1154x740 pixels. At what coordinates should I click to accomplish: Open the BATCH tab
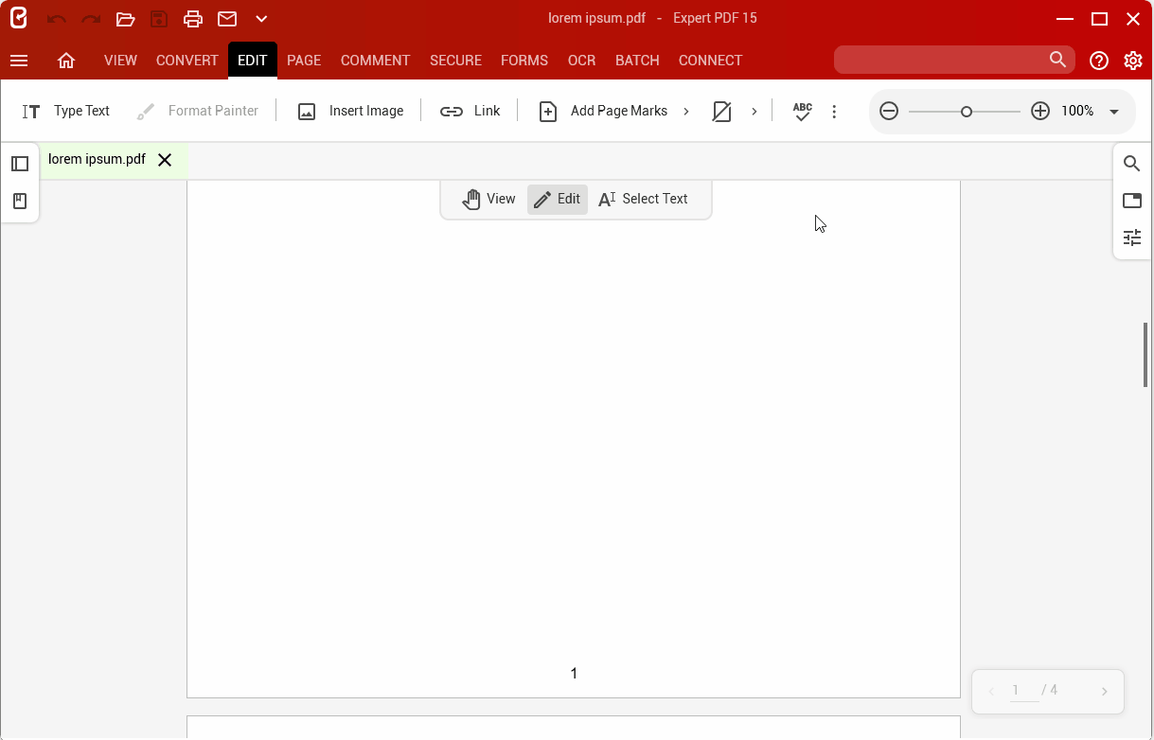click(637, 61)
